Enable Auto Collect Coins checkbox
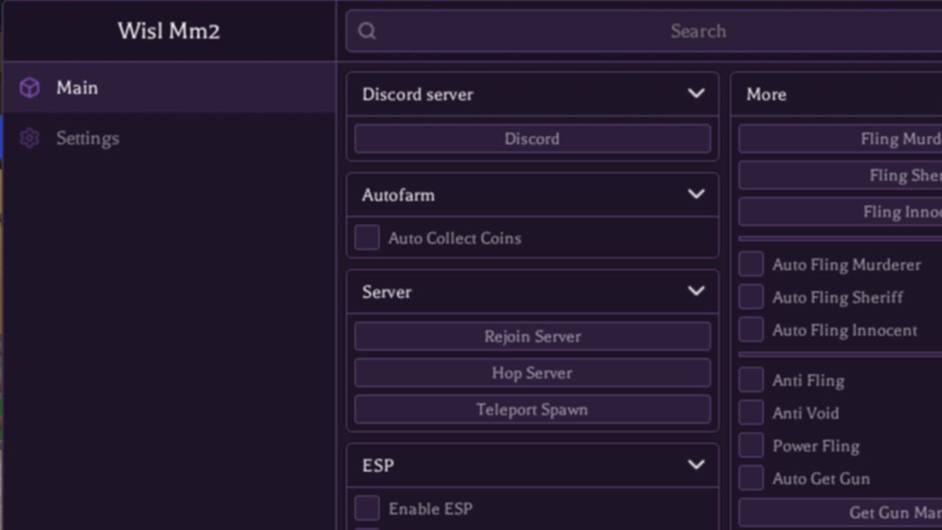942x530 pixels. pos(367,238)
